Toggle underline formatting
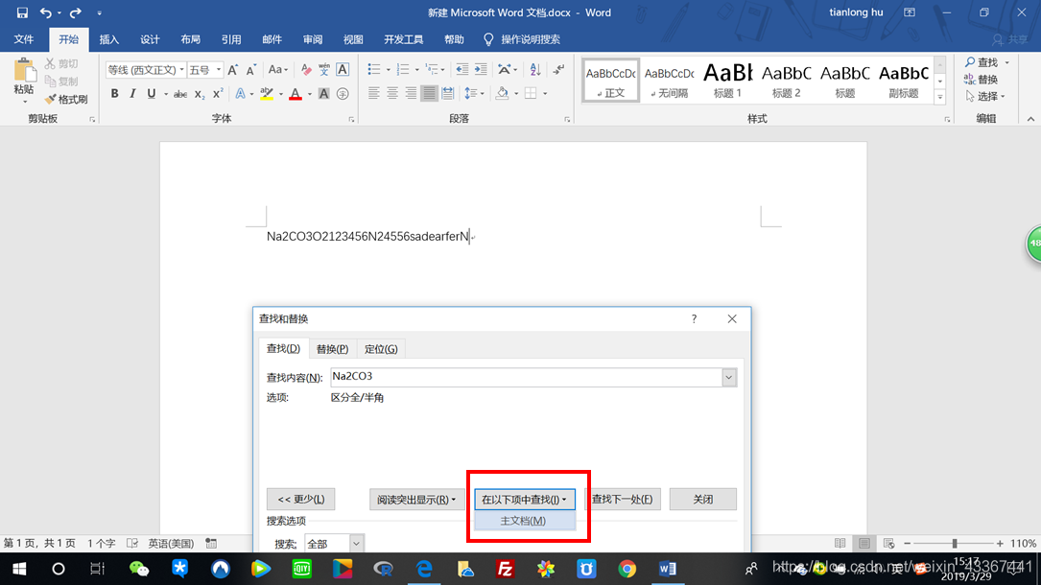The image size is (1041, 585). pos(152,94)
